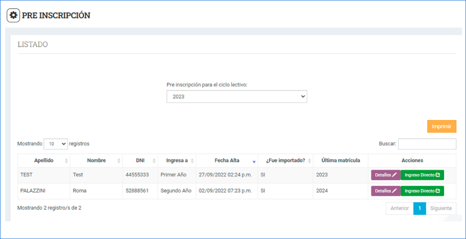Click the descending sort arrow in Fecha Alta

[x=254, y=161]
